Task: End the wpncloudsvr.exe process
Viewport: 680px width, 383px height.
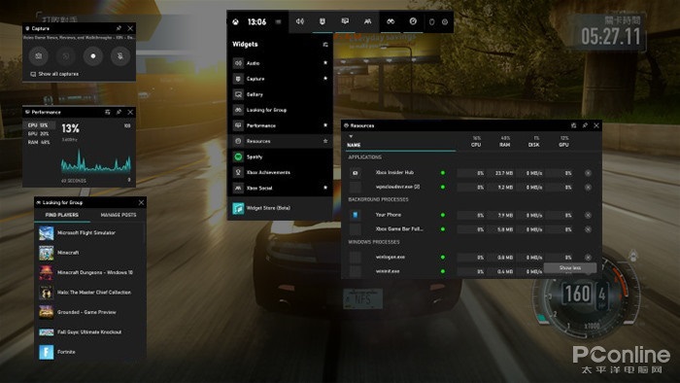Action: click(x=588, y=188)
